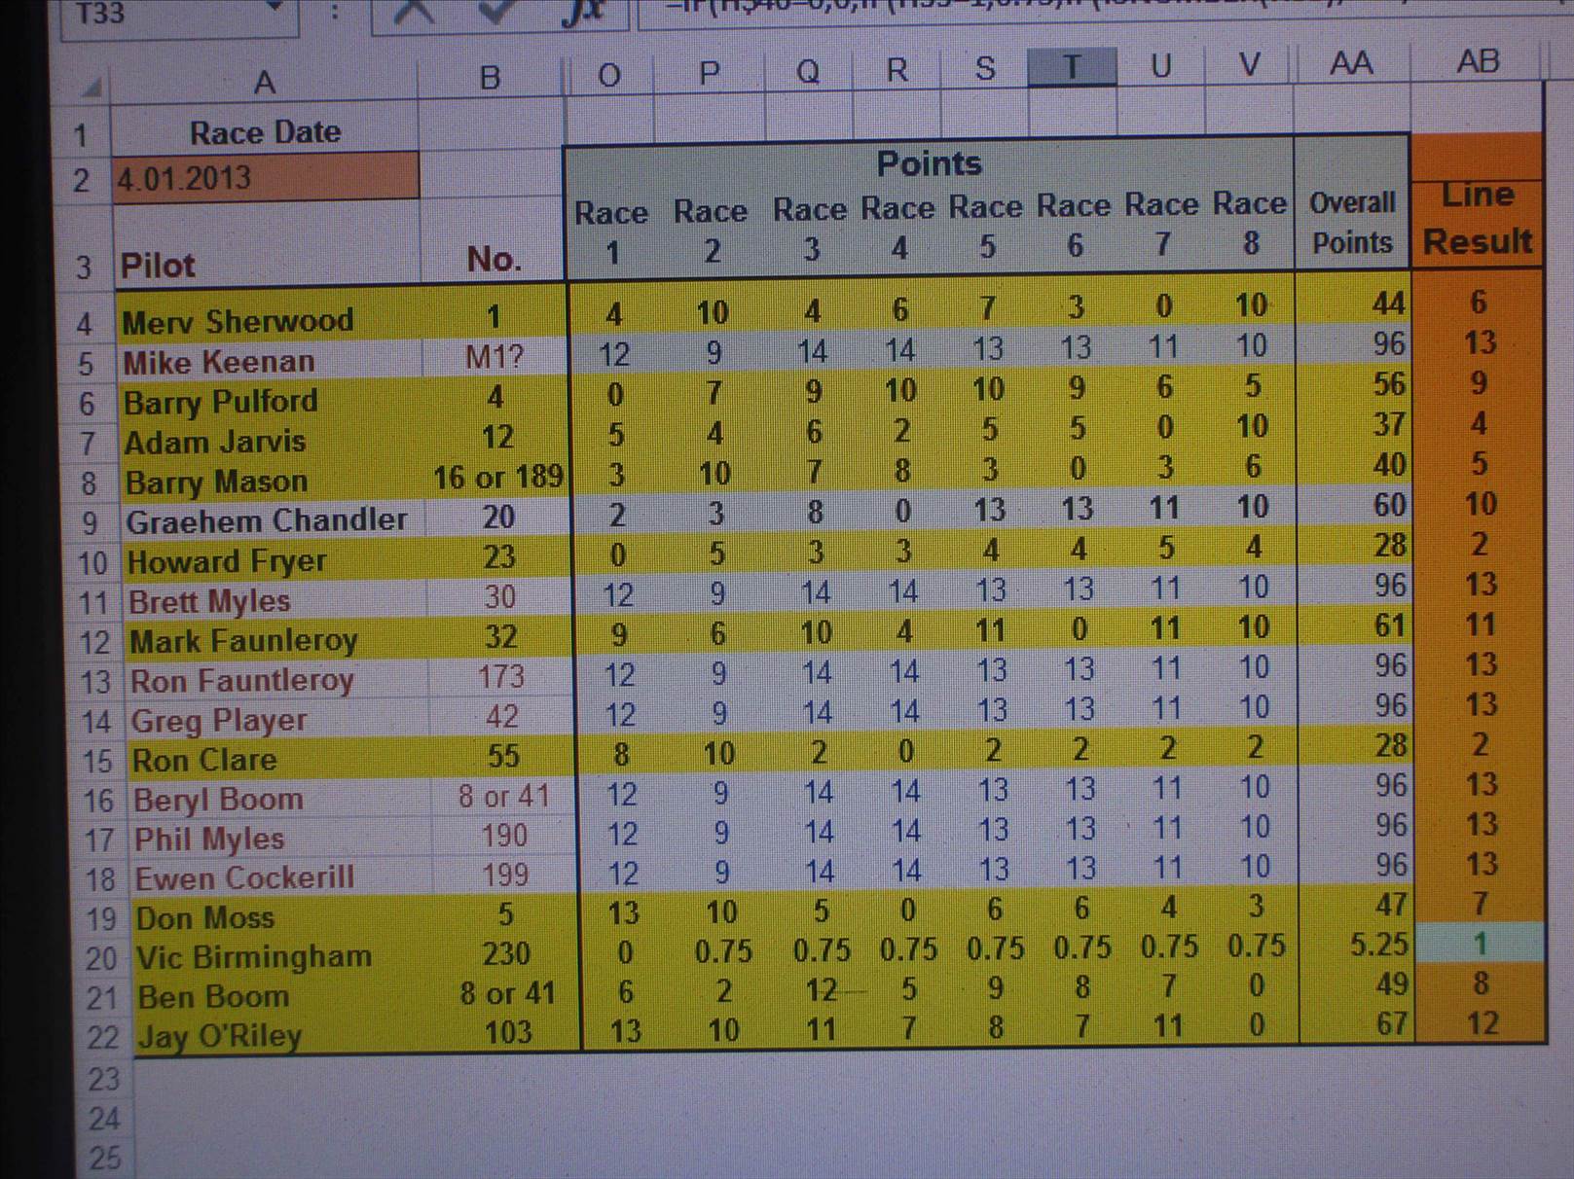
Task: Click the light green Line Result cell
Action: [1480, 943]
